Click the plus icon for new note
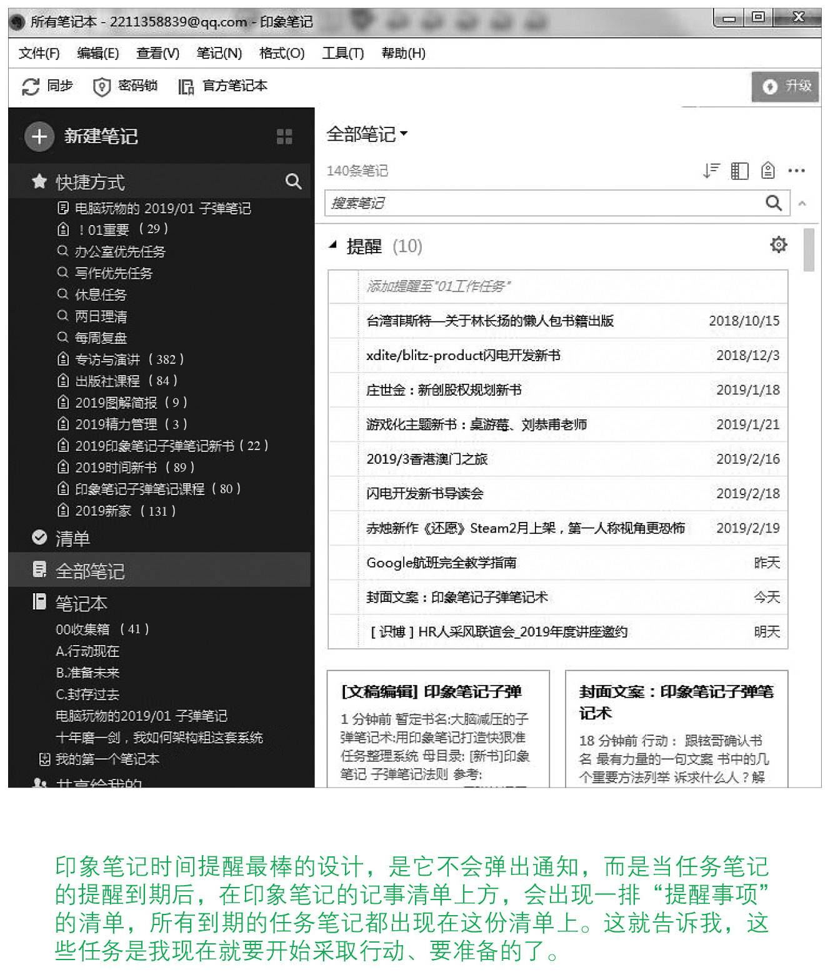This screenshot has width=833, height=977. (39, 136)
